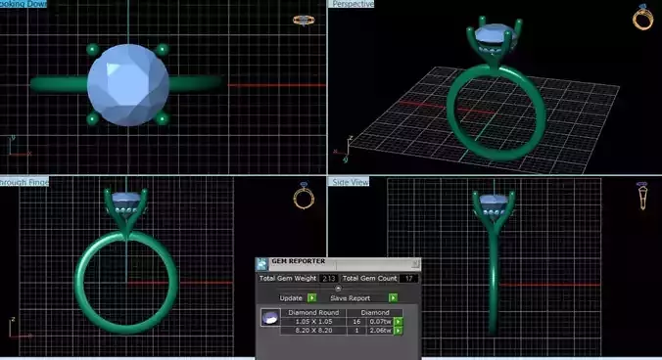Click the Gem Reporter panel icon
This screenshot has height=360, width=662.
[262, 264]
